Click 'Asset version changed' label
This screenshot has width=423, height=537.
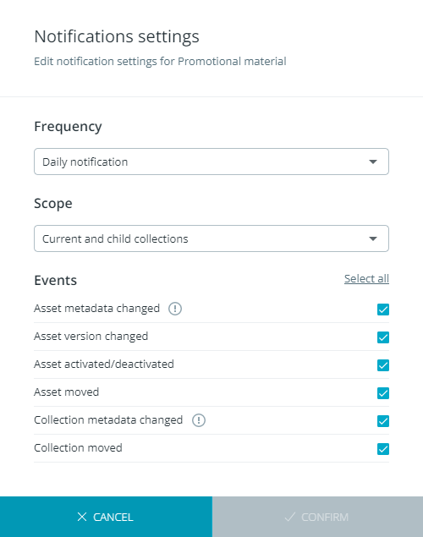(91, 337)
